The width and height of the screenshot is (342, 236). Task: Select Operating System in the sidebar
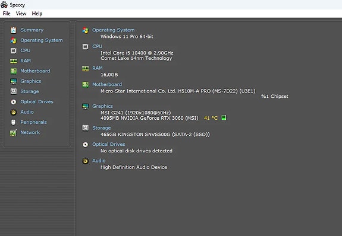[x=42, y=40]
